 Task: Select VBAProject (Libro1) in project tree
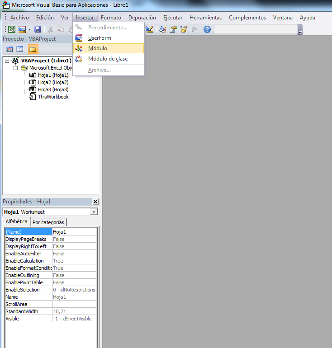tap(46, 61)
